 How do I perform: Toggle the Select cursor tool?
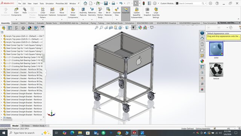(x=136, y=3)
